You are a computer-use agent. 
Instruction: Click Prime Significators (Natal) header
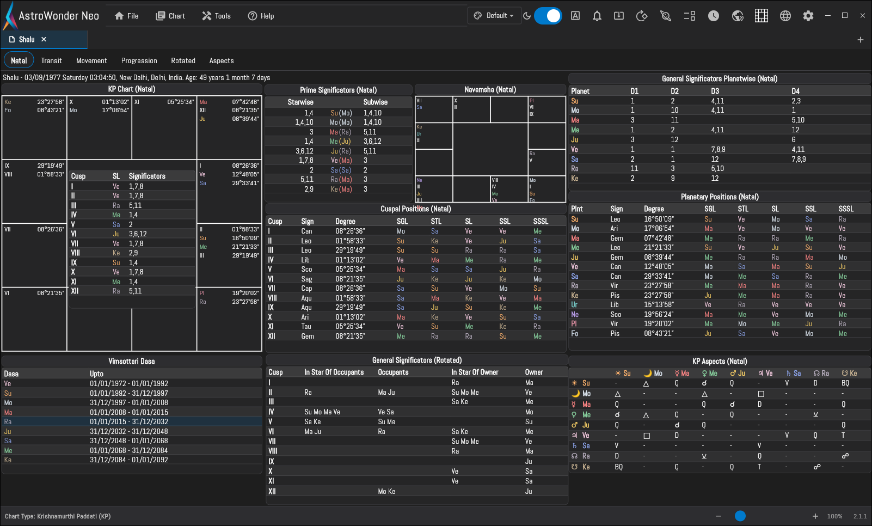coord(339,90)
